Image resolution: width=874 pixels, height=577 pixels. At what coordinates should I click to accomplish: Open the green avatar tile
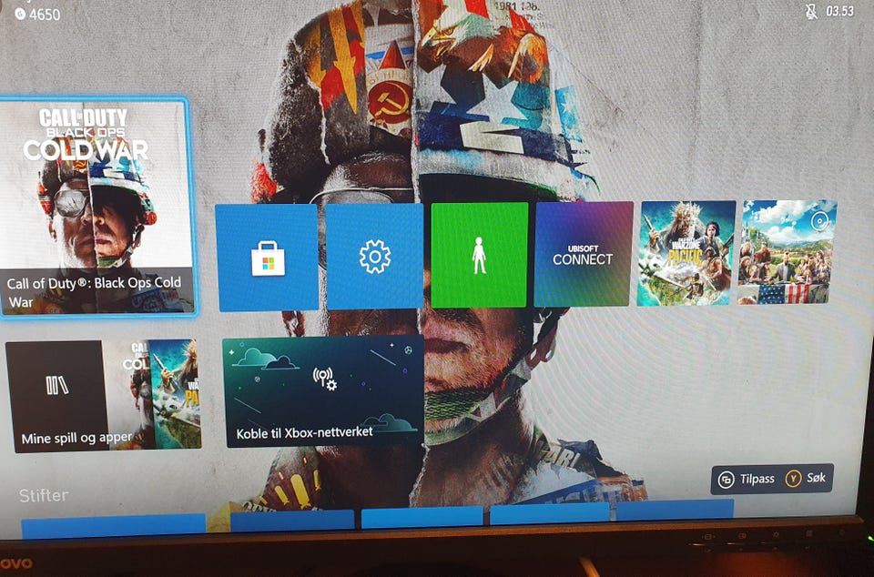pyautogui.click(x=480, y=255)
